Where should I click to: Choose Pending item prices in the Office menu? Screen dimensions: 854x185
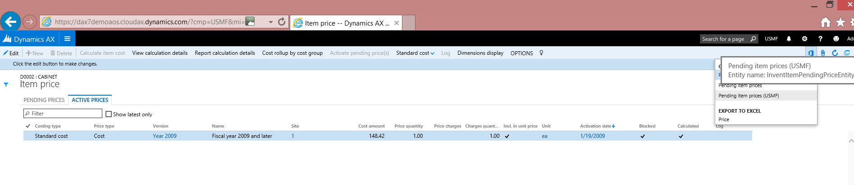pyautogui.click(x=740, y=85)
